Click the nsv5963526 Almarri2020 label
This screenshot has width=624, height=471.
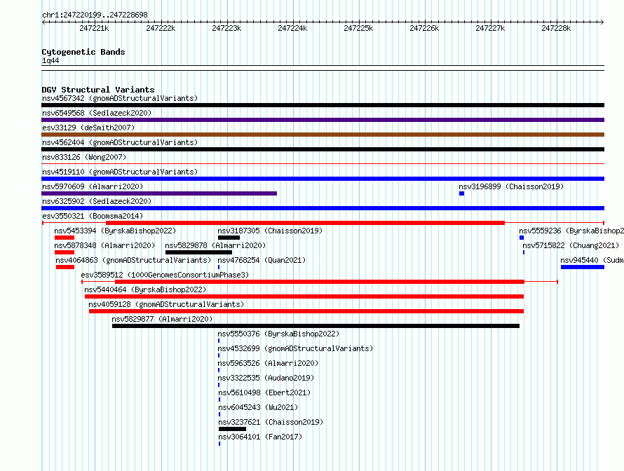268,363
